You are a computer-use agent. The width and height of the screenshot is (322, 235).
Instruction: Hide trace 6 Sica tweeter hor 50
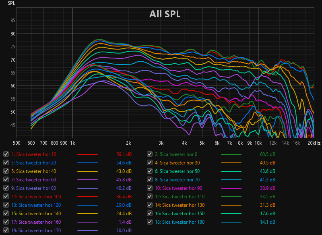tap(150, 171)
